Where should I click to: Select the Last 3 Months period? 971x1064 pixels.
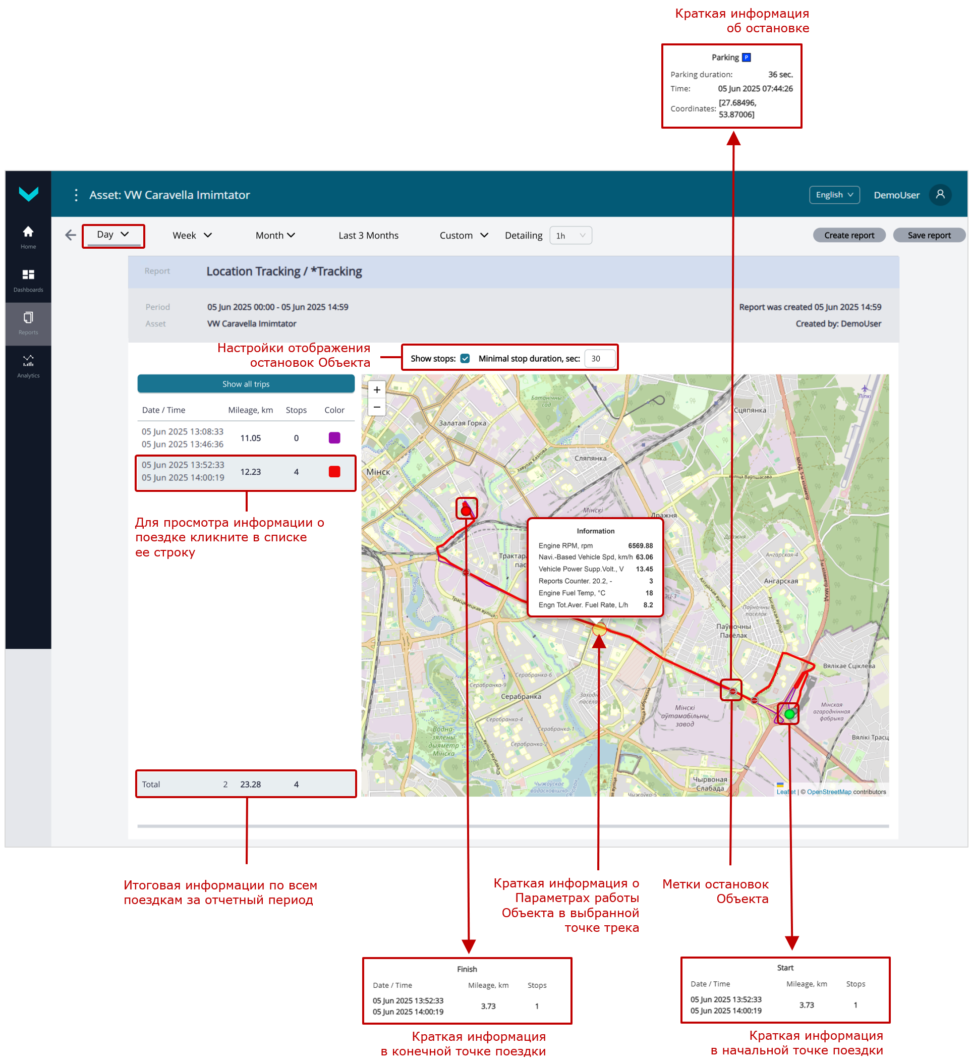click(x=368, y=236)
